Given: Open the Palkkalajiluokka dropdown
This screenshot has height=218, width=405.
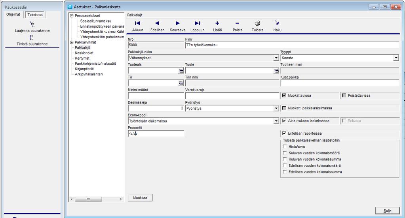Looking at the screenshot, I should (276, 58).
